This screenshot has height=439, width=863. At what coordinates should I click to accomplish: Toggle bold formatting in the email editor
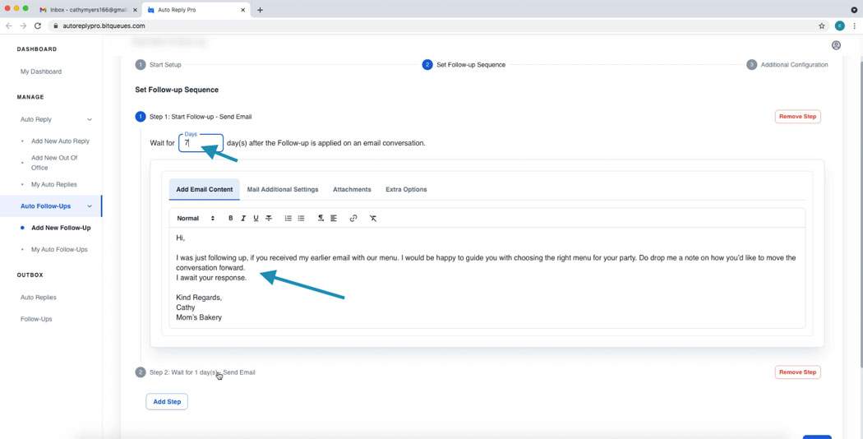[231, 218]
